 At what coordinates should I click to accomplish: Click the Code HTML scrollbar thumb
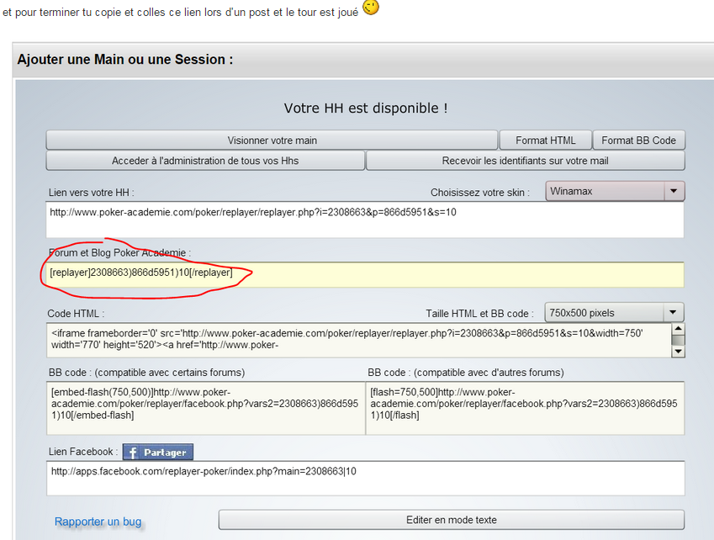[679, 340]
